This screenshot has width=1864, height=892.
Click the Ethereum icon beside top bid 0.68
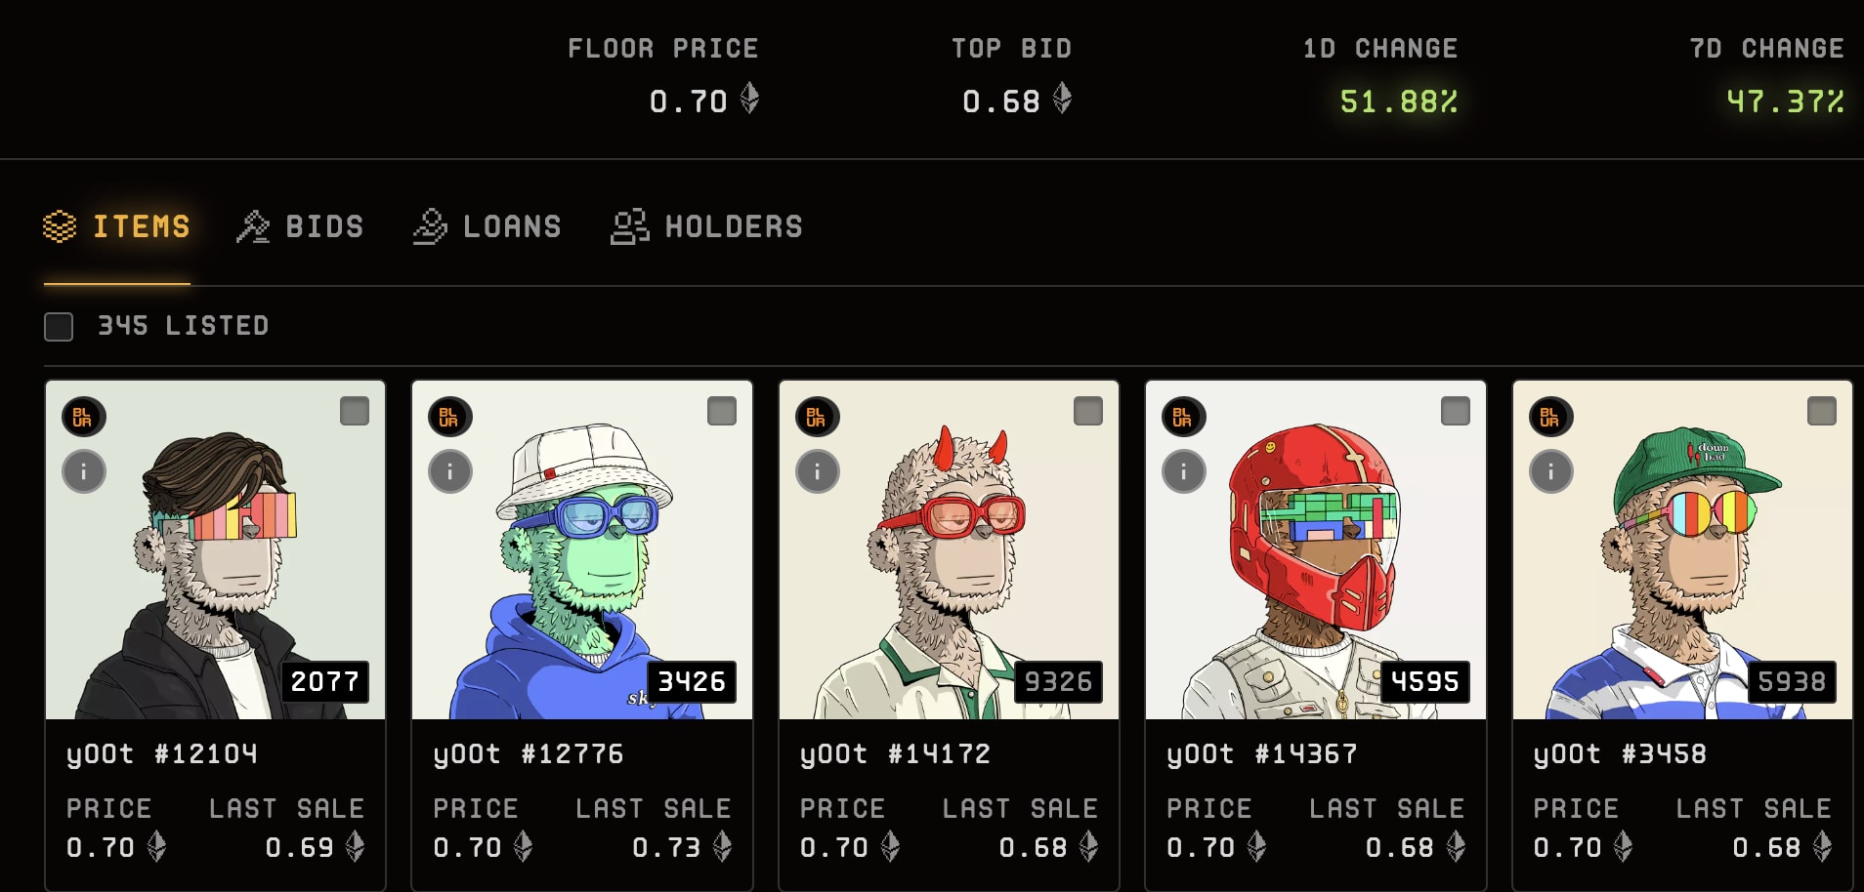click(x=1062, y=99)
